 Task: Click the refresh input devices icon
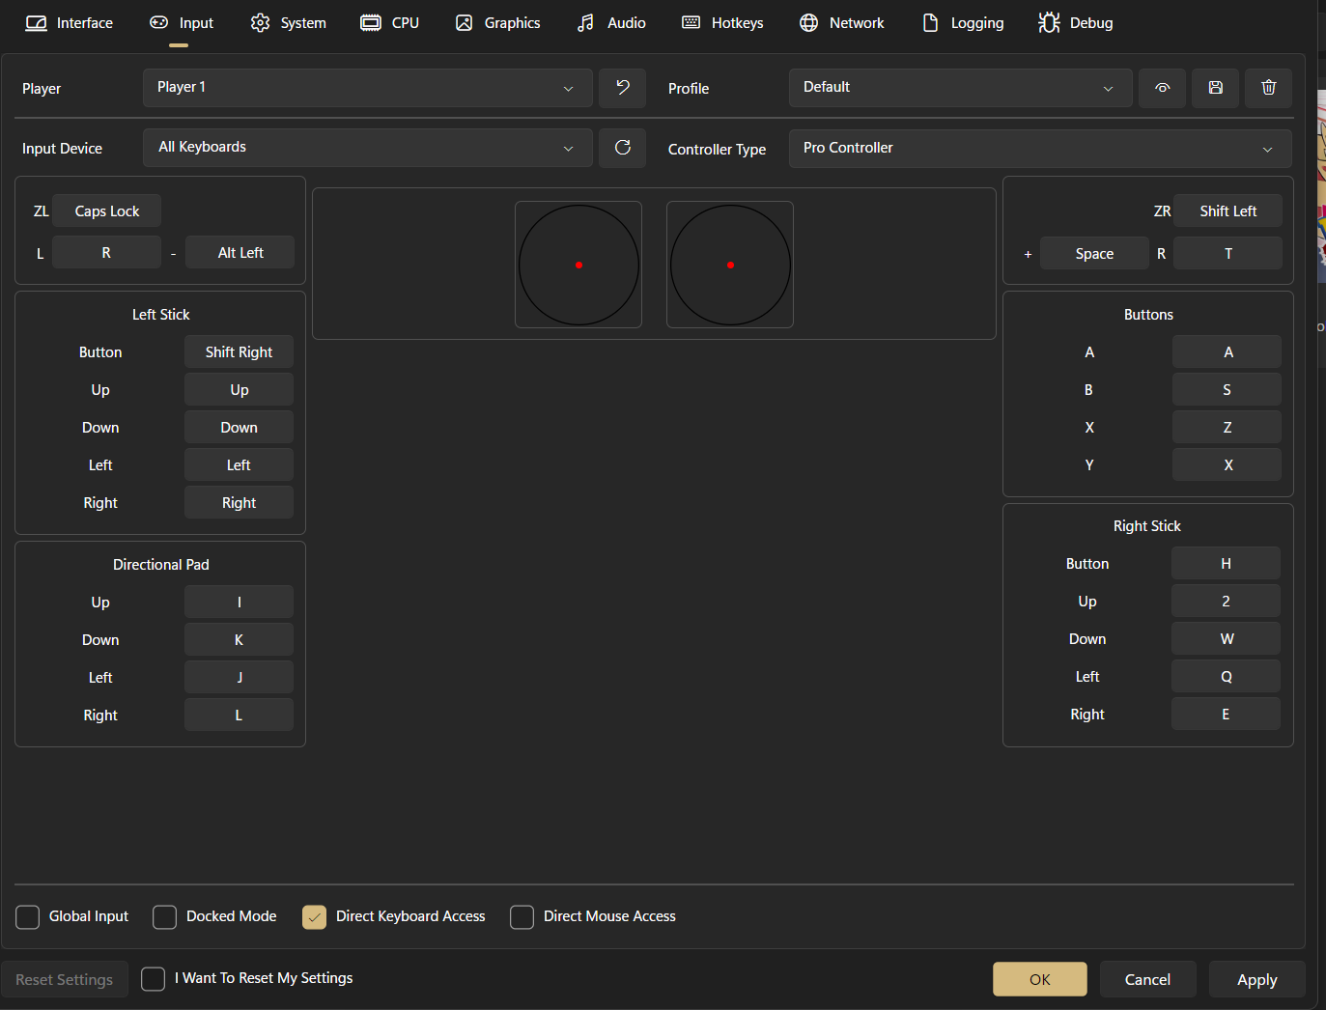coord(622,148)
